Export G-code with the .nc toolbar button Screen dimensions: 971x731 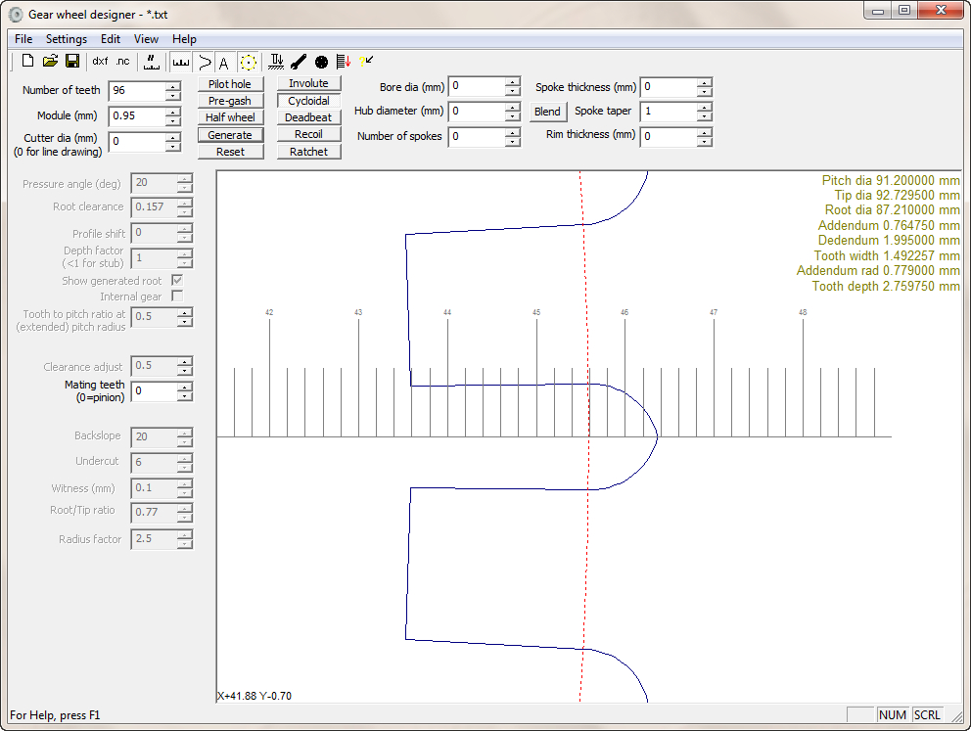pos(122,62)
